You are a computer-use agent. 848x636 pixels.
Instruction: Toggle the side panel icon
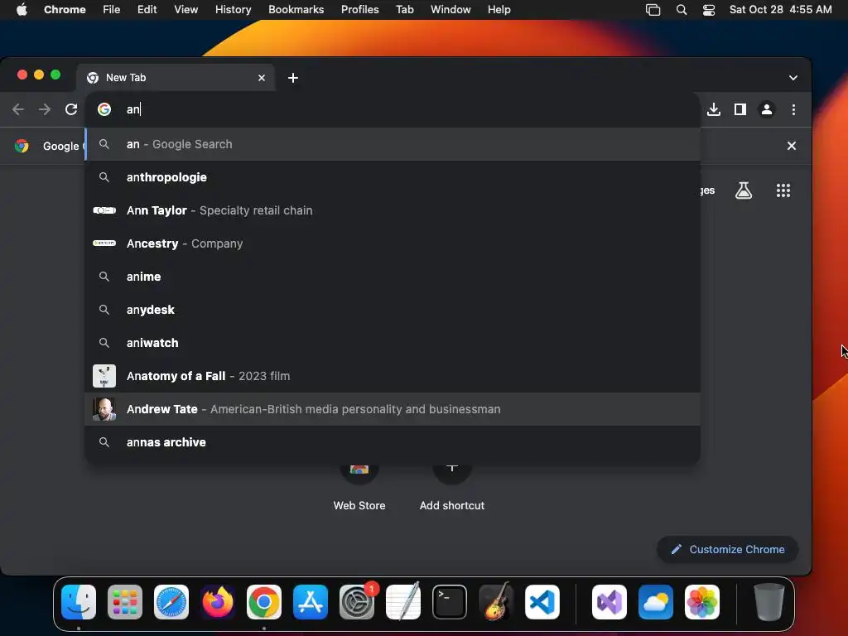[x=740, y=110]
